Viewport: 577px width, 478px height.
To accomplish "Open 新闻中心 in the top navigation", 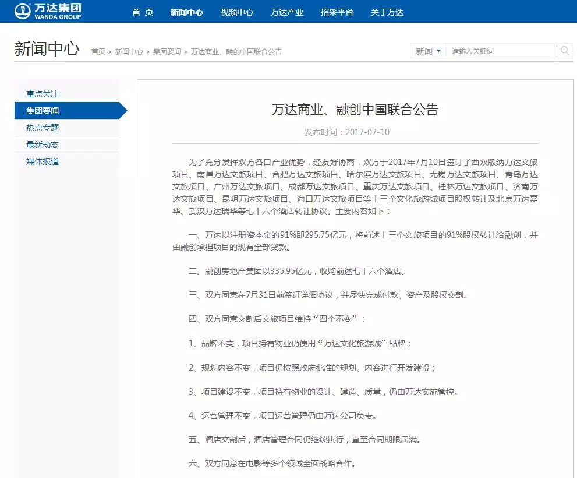I will tap(186, 12).
